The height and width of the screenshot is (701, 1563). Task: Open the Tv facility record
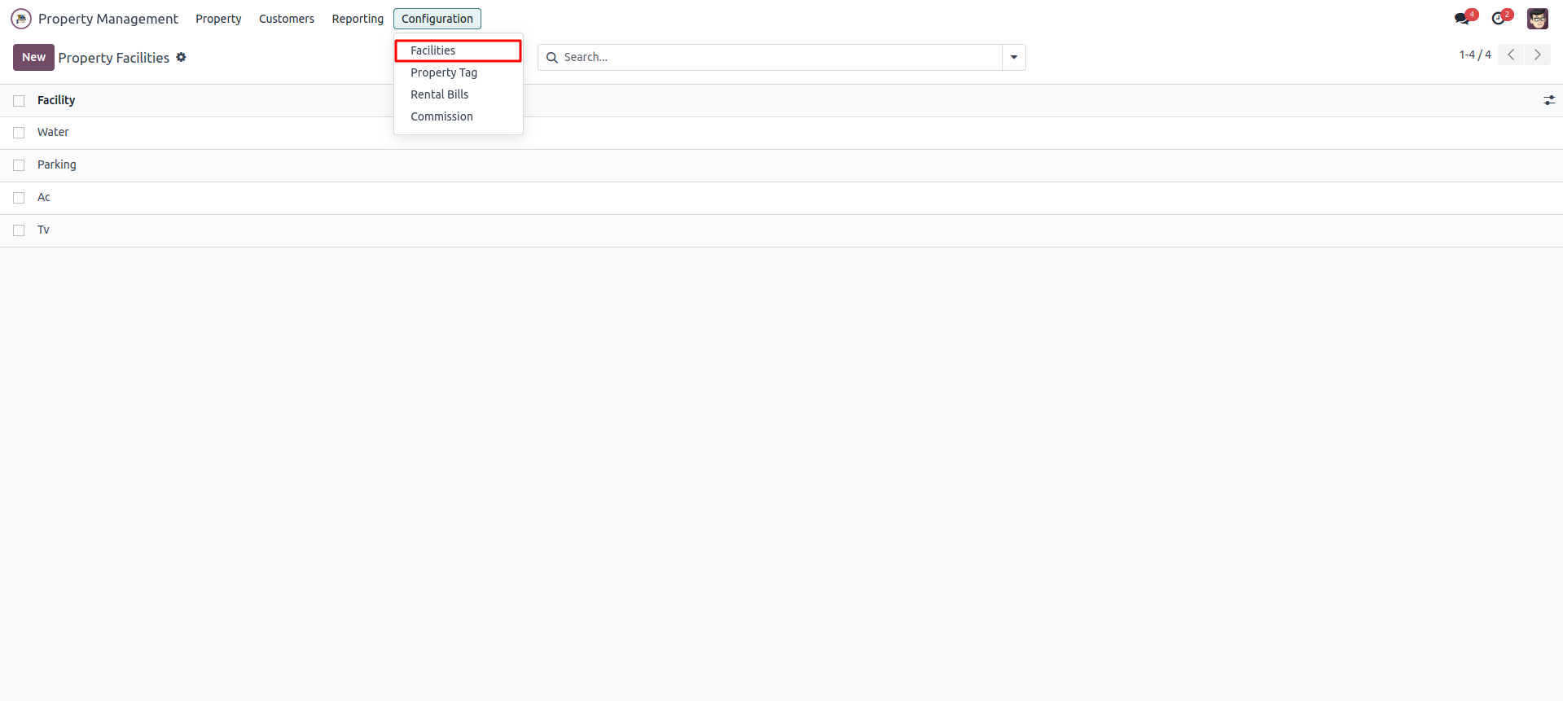tap(43, 230)
